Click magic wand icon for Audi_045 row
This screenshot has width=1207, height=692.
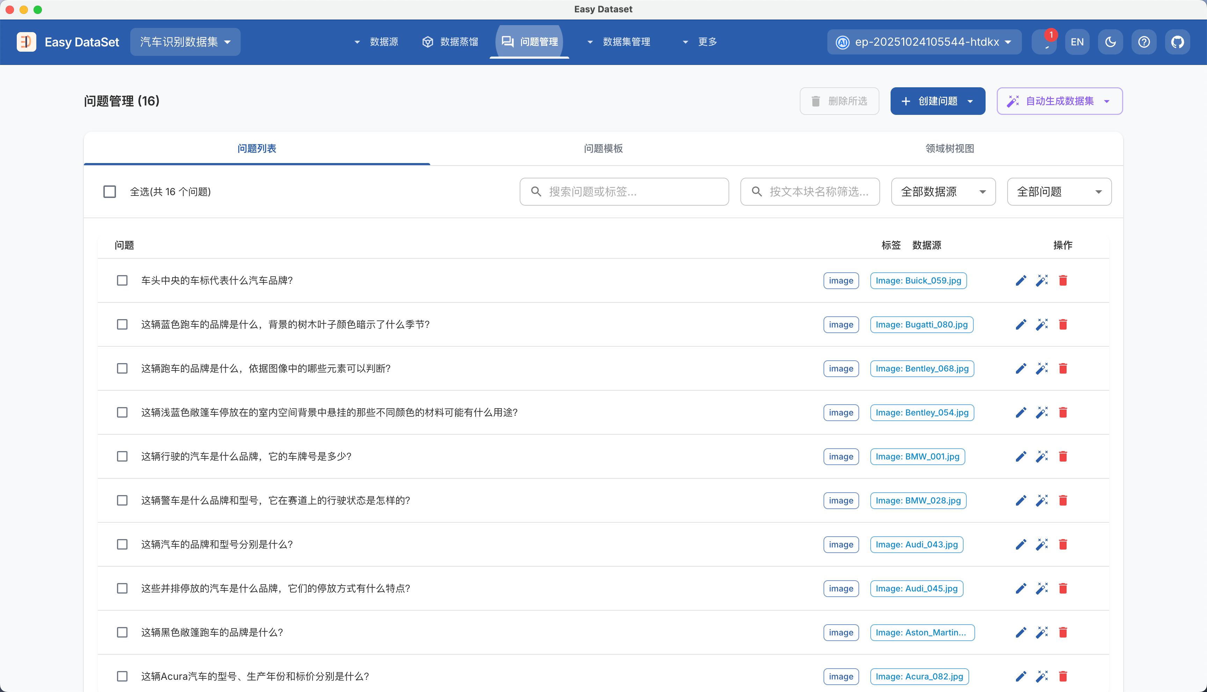[x=1041, y=588]
